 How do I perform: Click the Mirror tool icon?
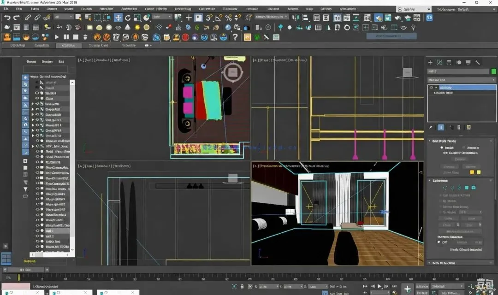coord(296,18)
